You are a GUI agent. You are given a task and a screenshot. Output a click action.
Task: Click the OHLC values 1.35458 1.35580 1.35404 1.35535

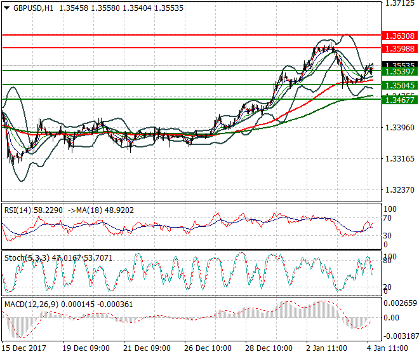(x=121, y=8)
